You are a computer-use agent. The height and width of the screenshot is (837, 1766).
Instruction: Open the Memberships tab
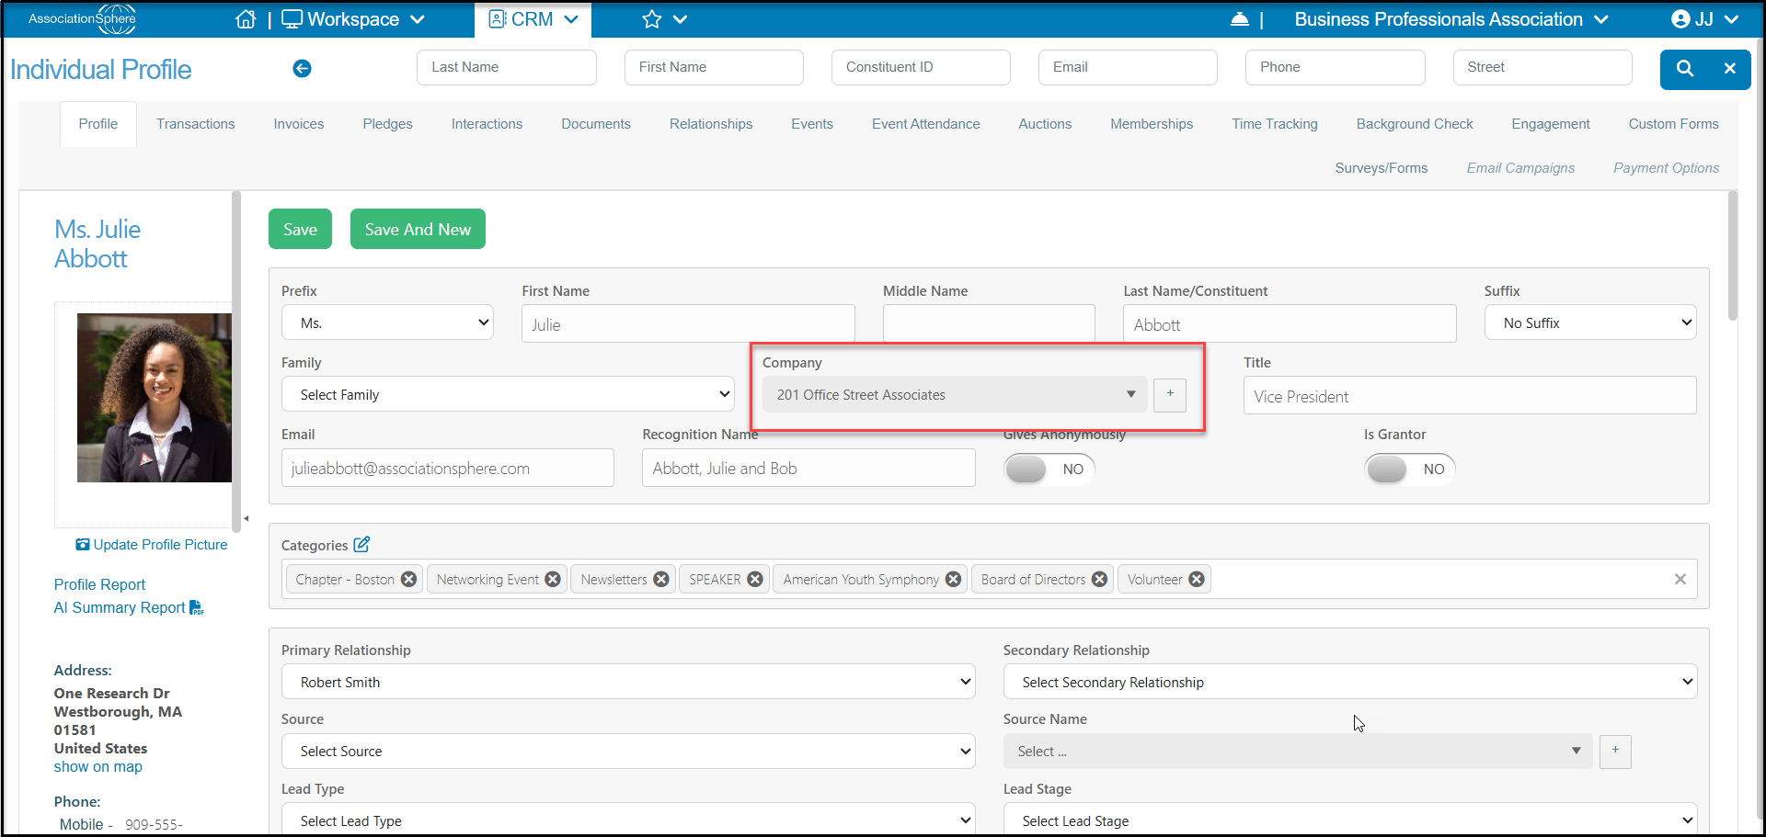point(1152,124)
